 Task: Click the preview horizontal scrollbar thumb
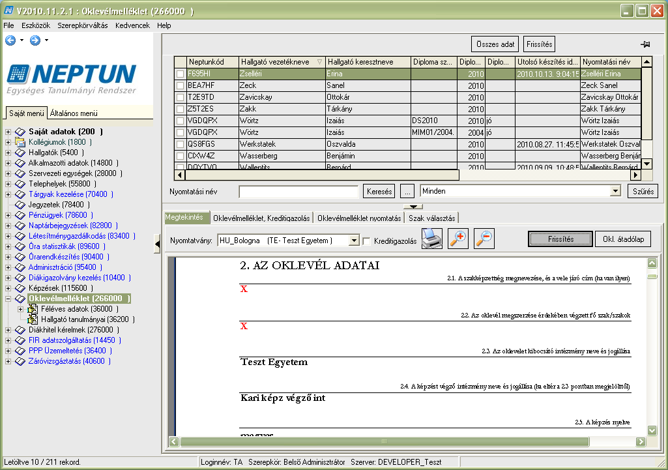click(385, 441)
